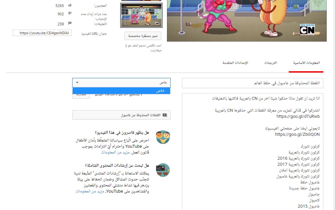The height and width of the screenshot is (210, 335).
Task: Choose the highlighted خاص option
Action: point(121,91)
